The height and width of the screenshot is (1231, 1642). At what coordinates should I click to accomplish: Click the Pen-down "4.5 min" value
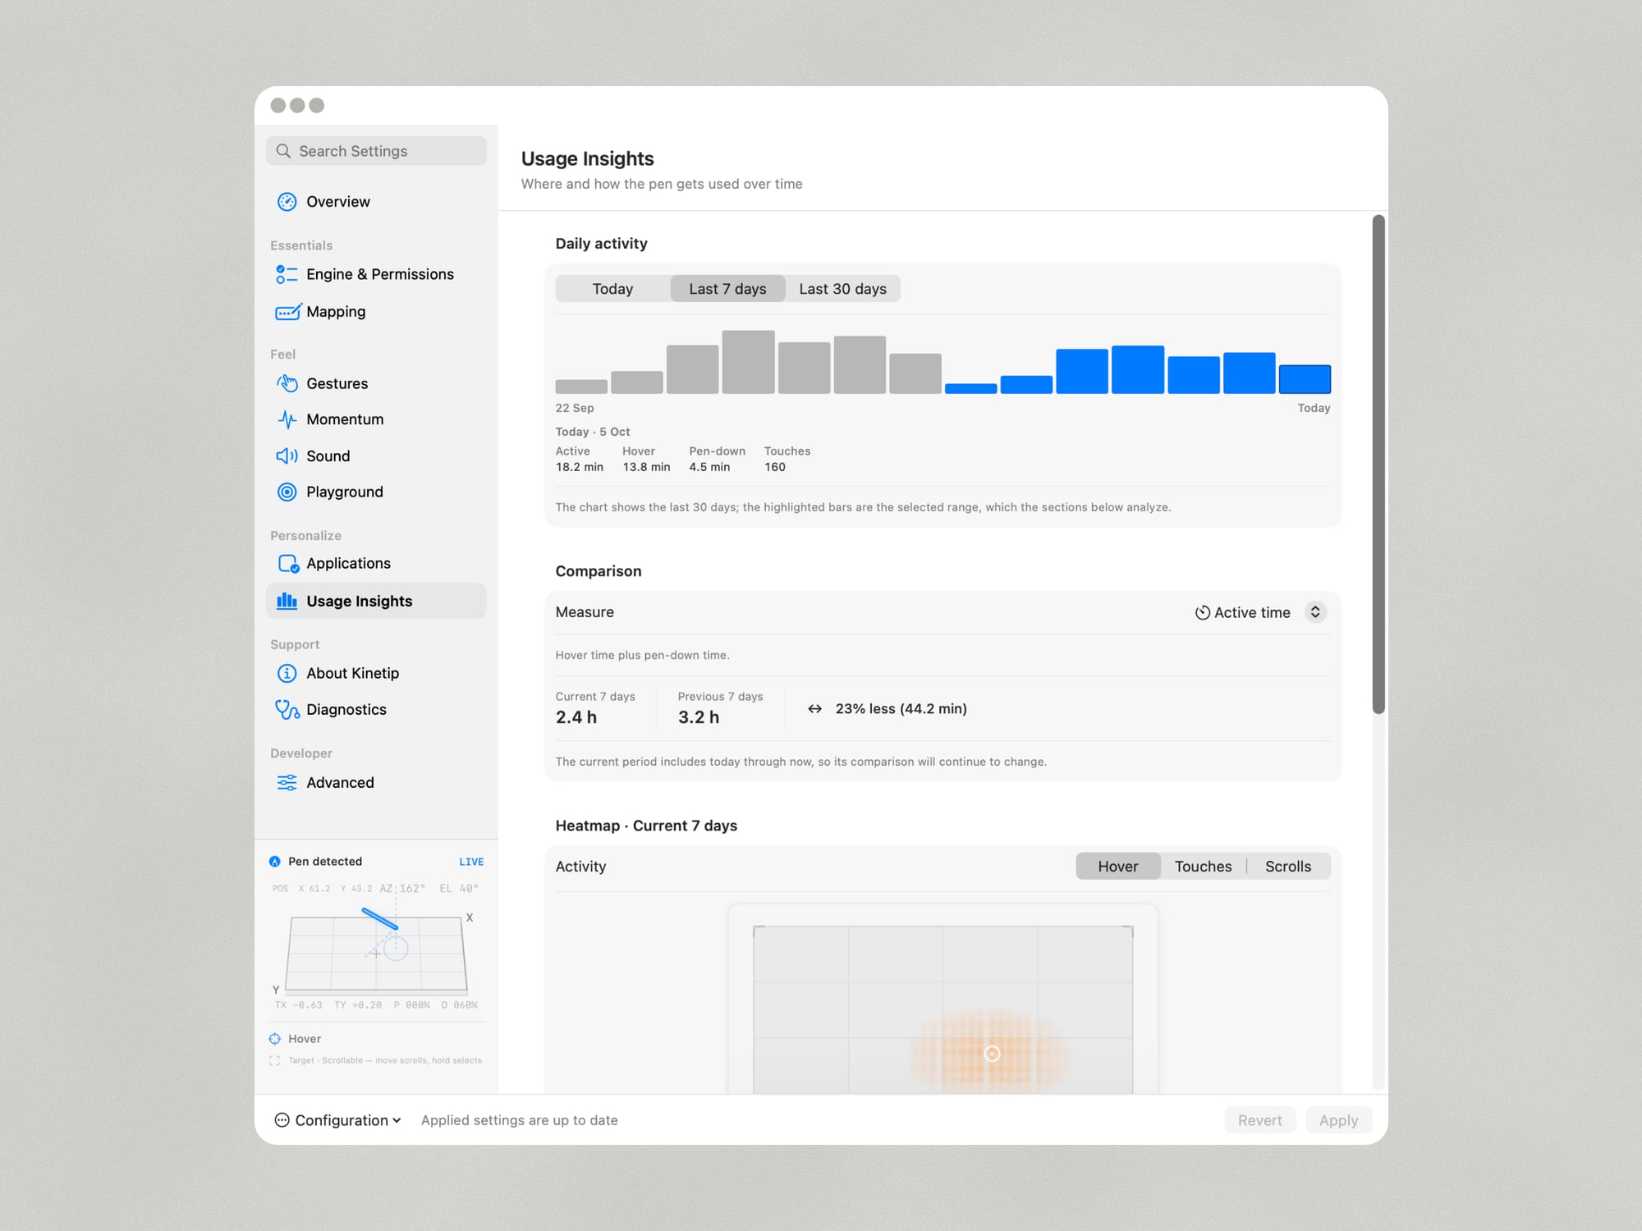pyautogui.click(x=709, y=467)
